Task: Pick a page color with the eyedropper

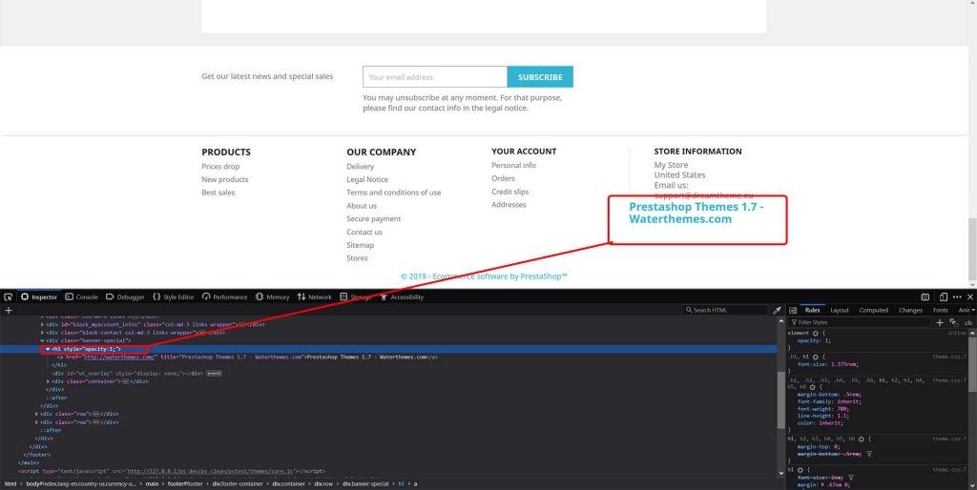Action: tap(777, 310)
